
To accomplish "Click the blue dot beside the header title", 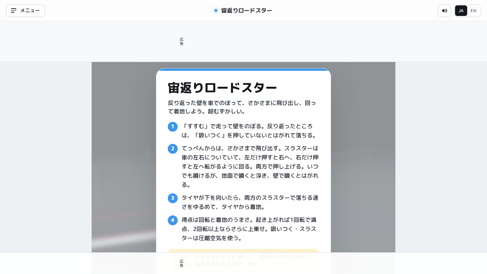I will pos(216,11).
